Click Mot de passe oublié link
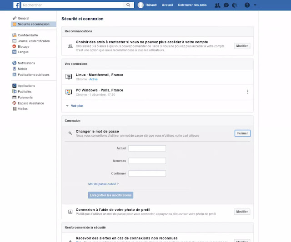Screen dimensions: 291x242 (x=103, y=184)
